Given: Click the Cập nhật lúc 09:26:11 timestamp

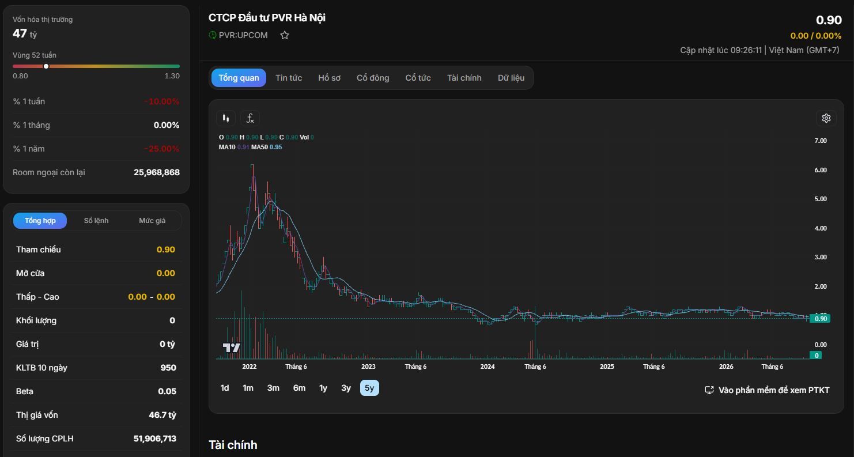Looking at the screenshot, I should (721, 50).
